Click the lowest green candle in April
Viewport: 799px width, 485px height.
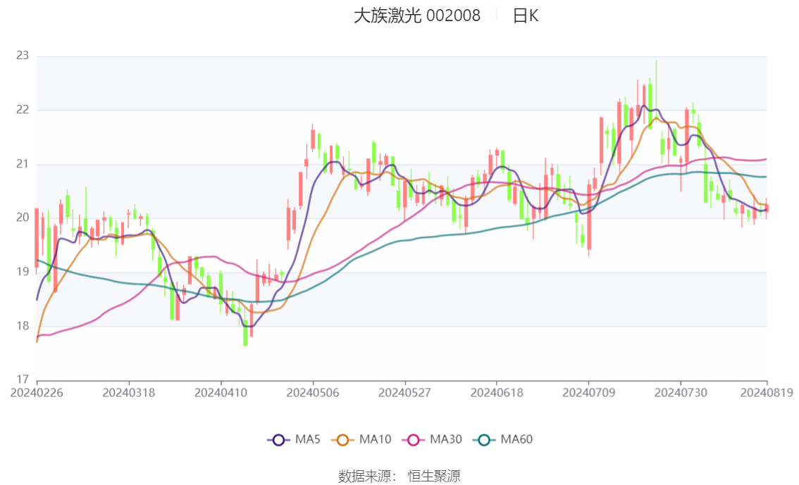(x=245, y=334)
